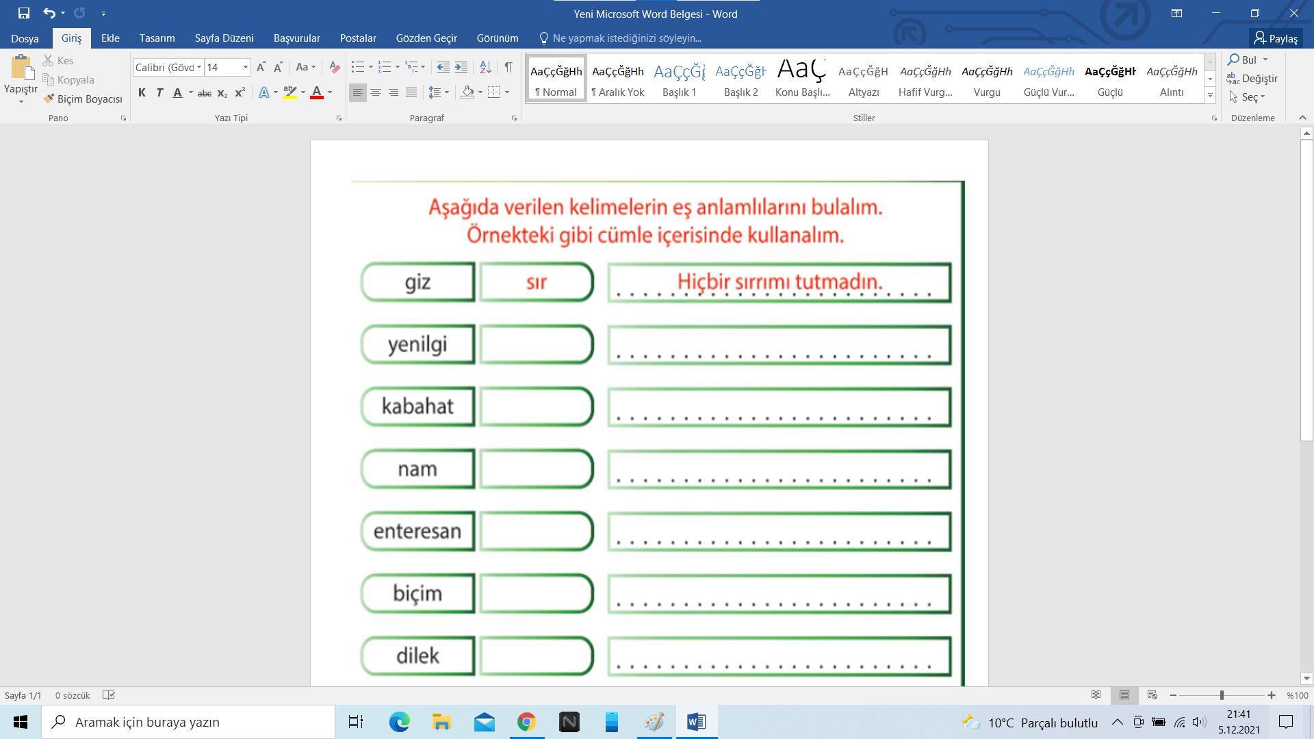Align text right
The image size is (1314, 739).
394,92
